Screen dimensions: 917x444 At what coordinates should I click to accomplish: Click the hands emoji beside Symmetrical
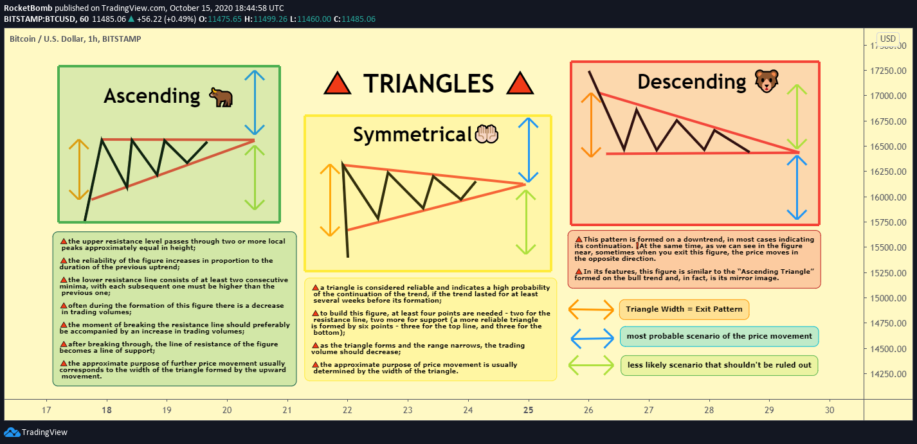pyautogui.click(x=487, y=134)
